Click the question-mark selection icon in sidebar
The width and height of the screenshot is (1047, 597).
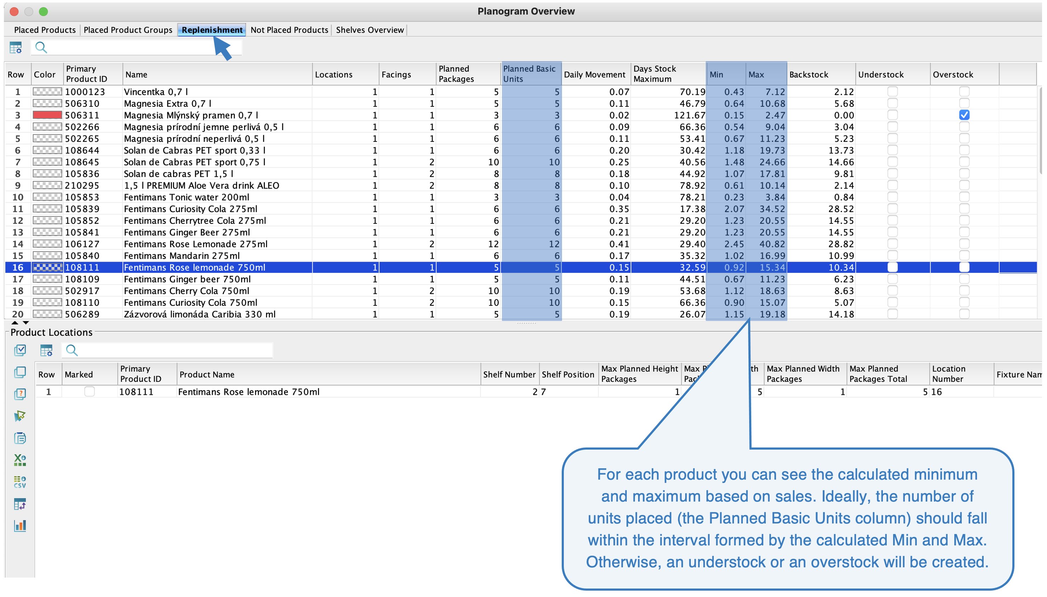pos(20,394)
